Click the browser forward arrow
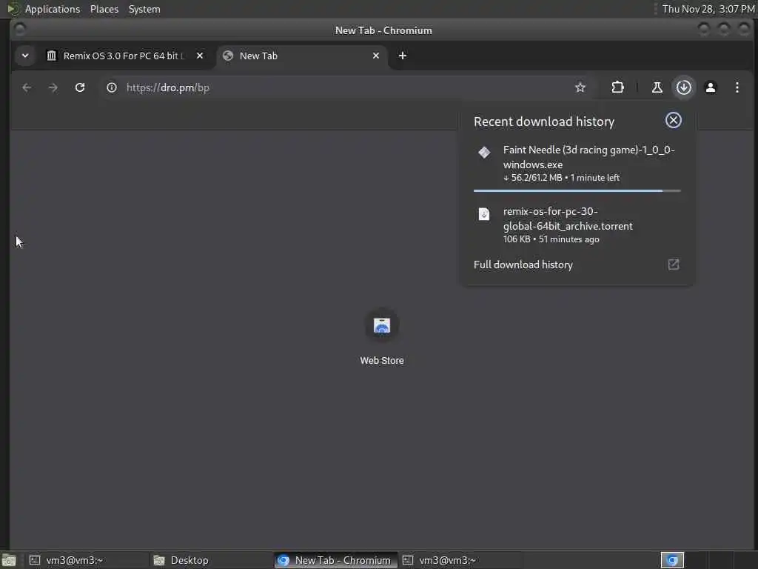This screenshot has width=758, height=569. coord(53,87)
